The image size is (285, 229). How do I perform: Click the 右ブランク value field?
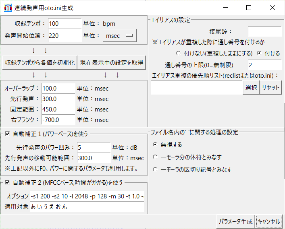[58, 120]
